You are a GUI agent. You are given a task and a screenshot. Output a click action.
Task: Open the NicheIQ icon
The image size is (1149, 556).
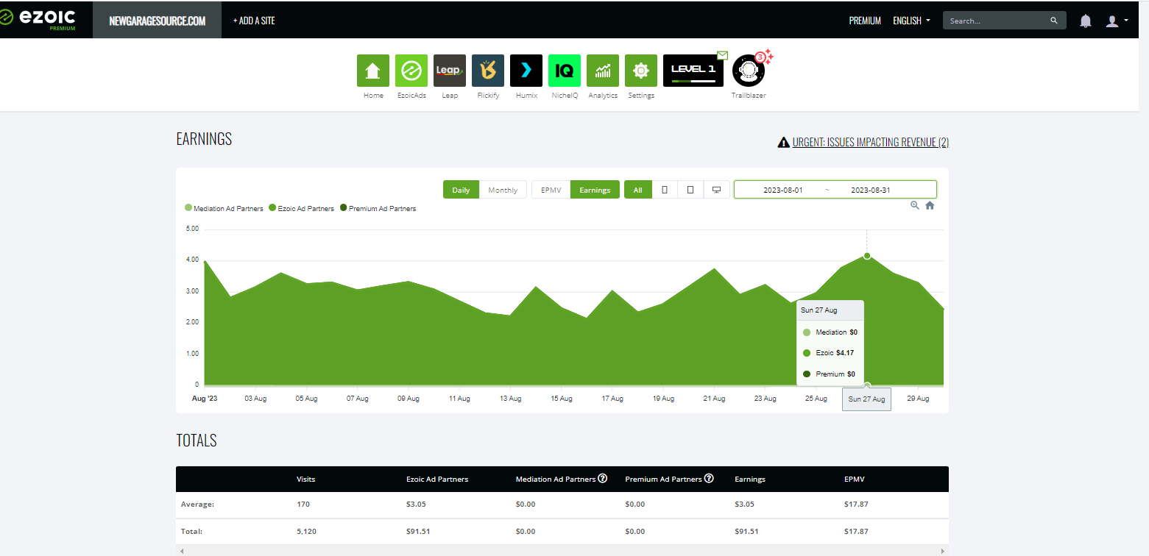565,71
